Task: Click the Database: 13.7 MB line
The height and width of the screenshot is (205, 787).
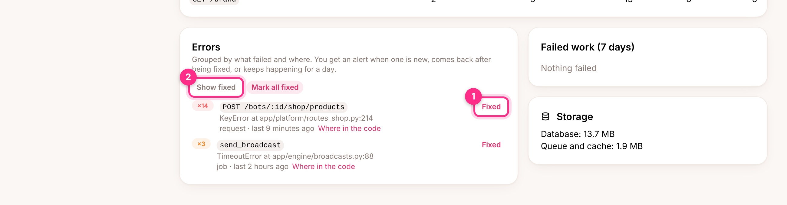Action: tap(578, 134)
